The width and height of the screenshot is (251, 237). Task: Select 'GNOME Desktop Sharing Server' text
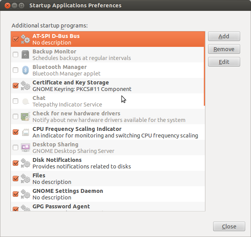pos(73,151)
